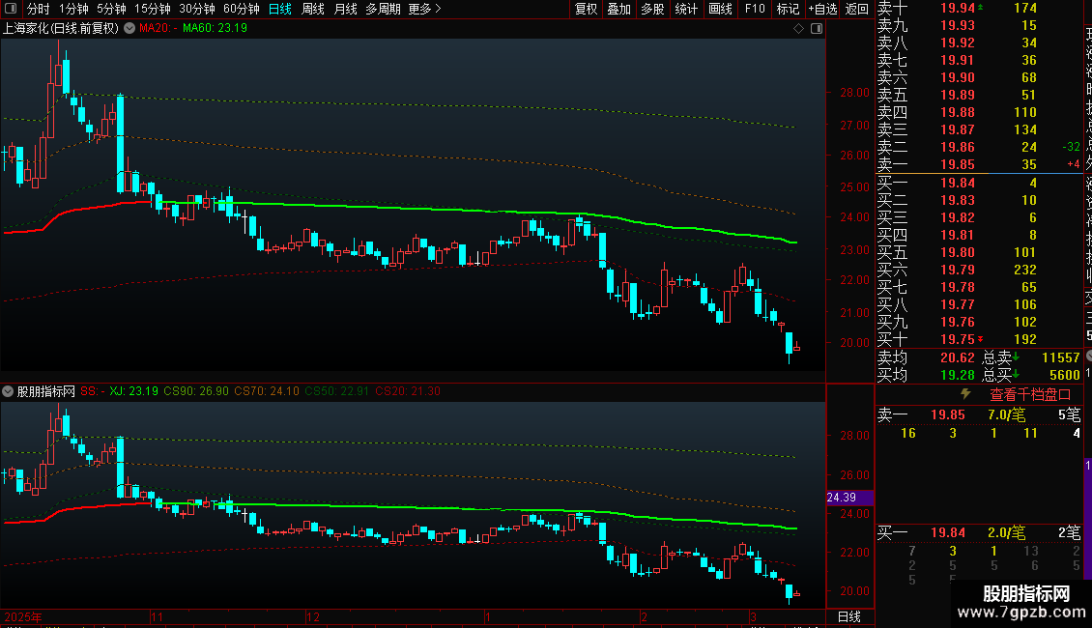Open the chart options circle beside 上海家化
This screenshot has height=628, width=1092.
coord(129,28)
